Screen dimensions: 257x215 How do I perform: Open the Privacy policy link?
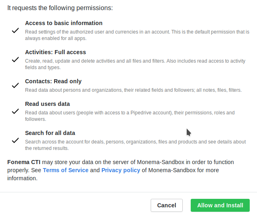(x=120, y=170)
